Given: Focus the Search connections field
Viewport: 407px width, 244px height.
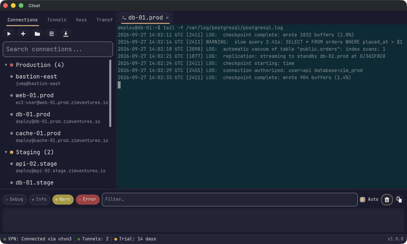Looking at the screenshot, I should pos(58,49).
